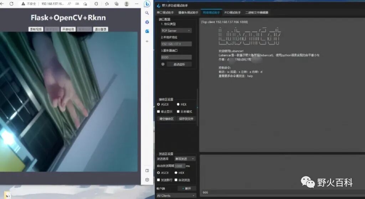
Task: Reload the browser page
Action: [11, 4]
